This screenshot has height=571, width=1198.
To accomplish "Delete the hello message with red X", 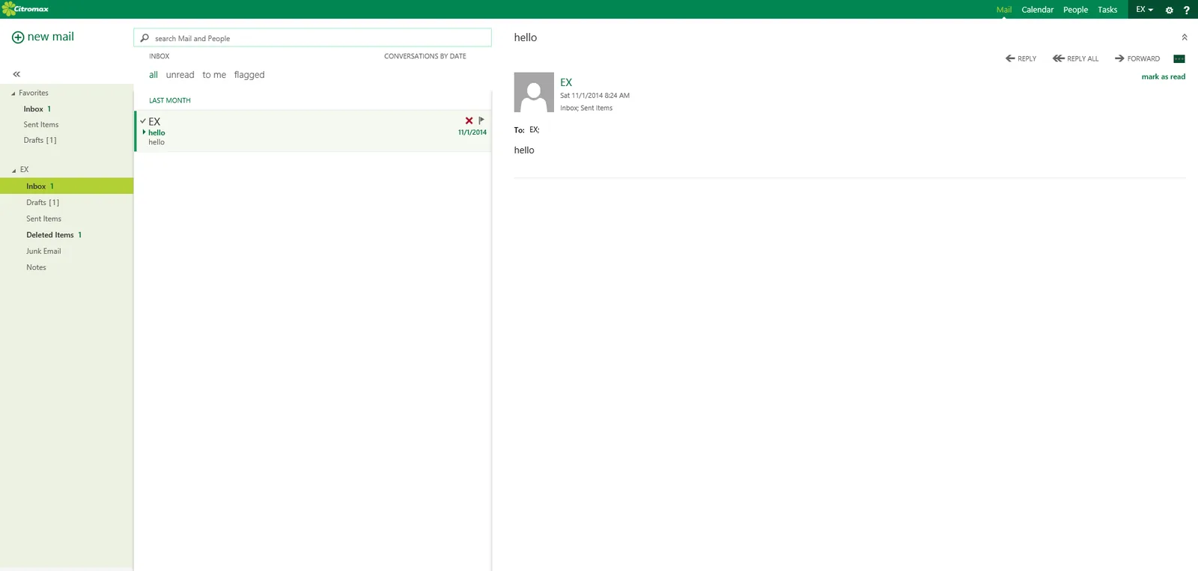I will 469,120.
